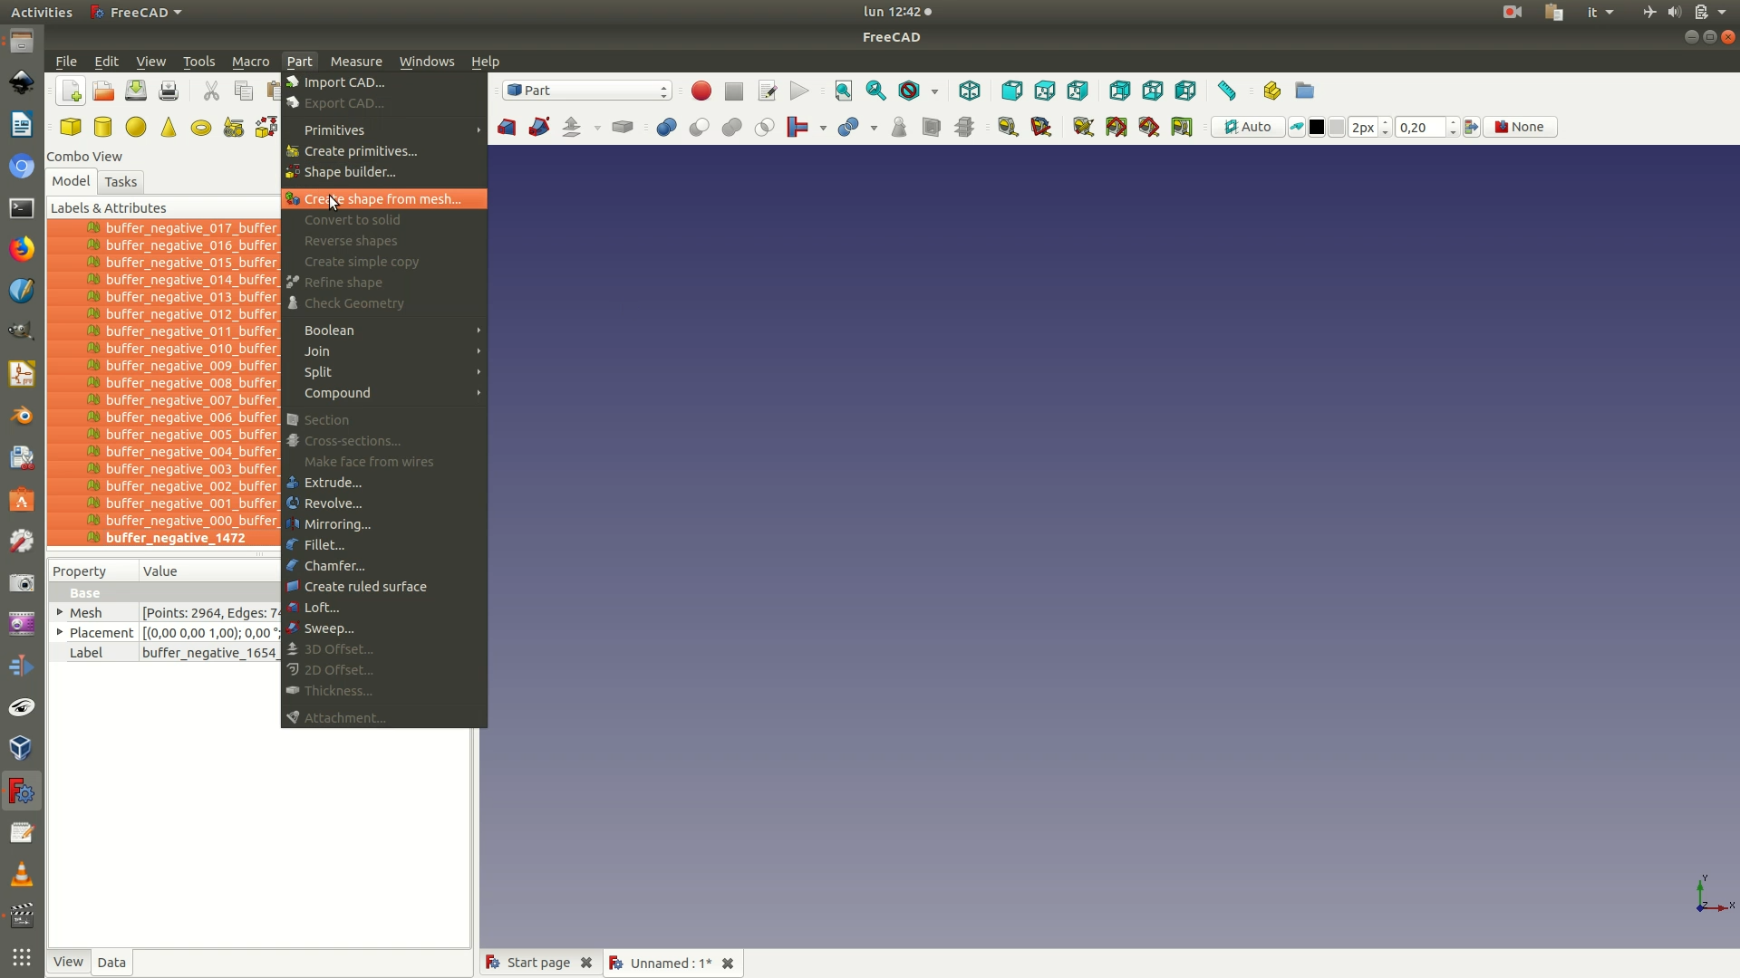
Task: Set the front view cube icon
Action: coord(1012,91)
